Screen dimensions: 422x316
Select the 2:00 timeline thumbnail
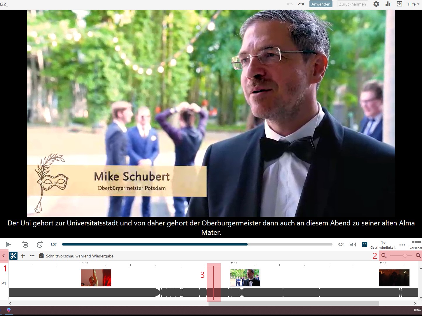[245, 278]
